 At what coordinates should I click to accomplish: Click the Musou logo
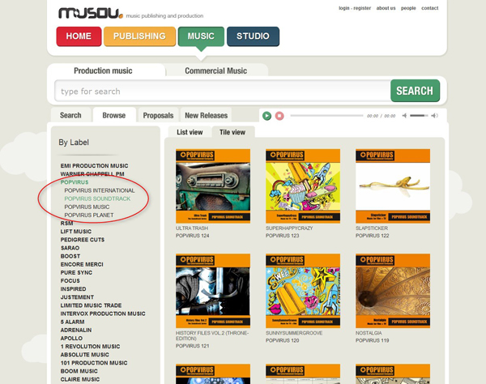91,13
